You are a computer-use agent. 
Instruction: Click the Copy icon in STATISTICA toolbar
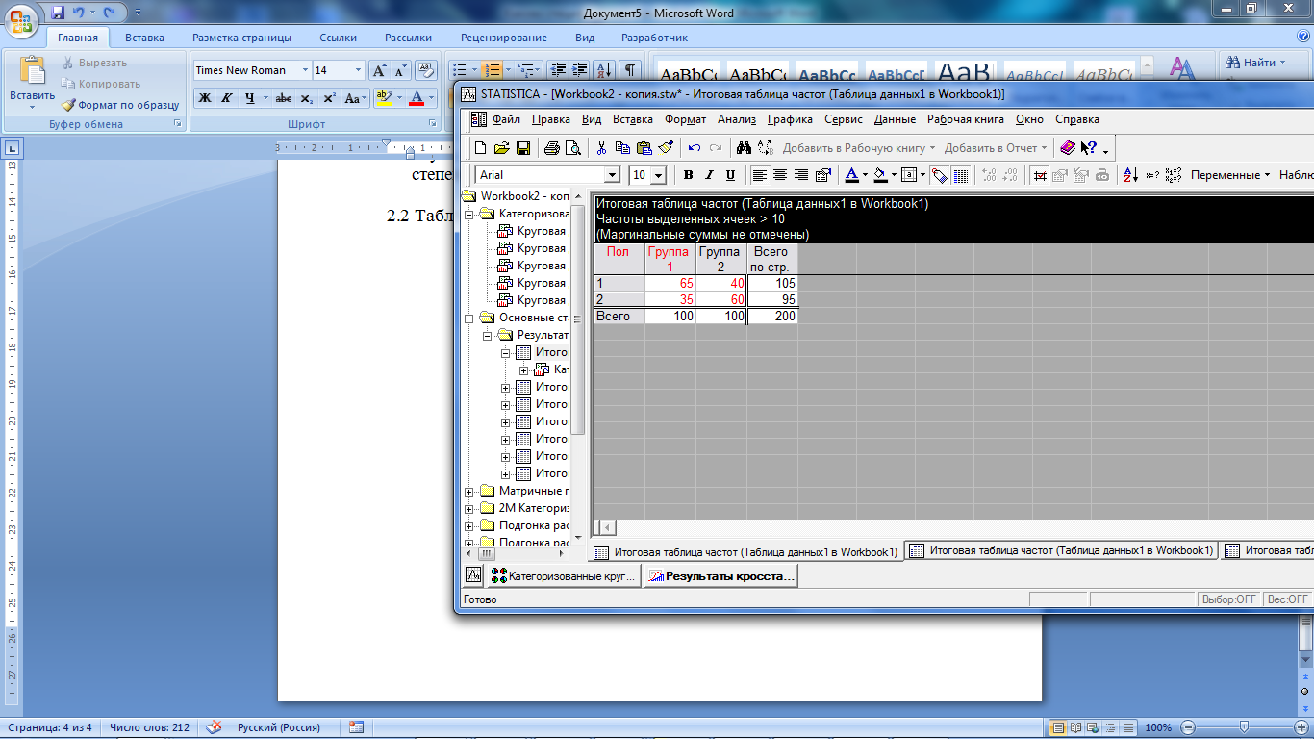622,148
